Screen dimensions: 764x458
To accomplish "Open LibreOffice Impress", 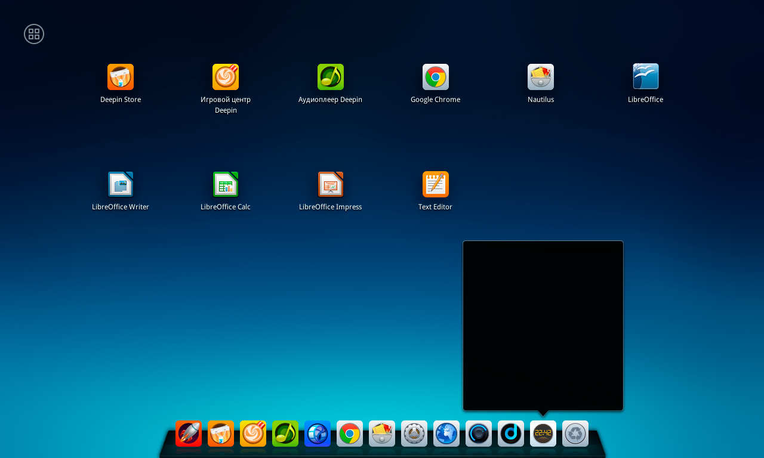I will (331, 185).
